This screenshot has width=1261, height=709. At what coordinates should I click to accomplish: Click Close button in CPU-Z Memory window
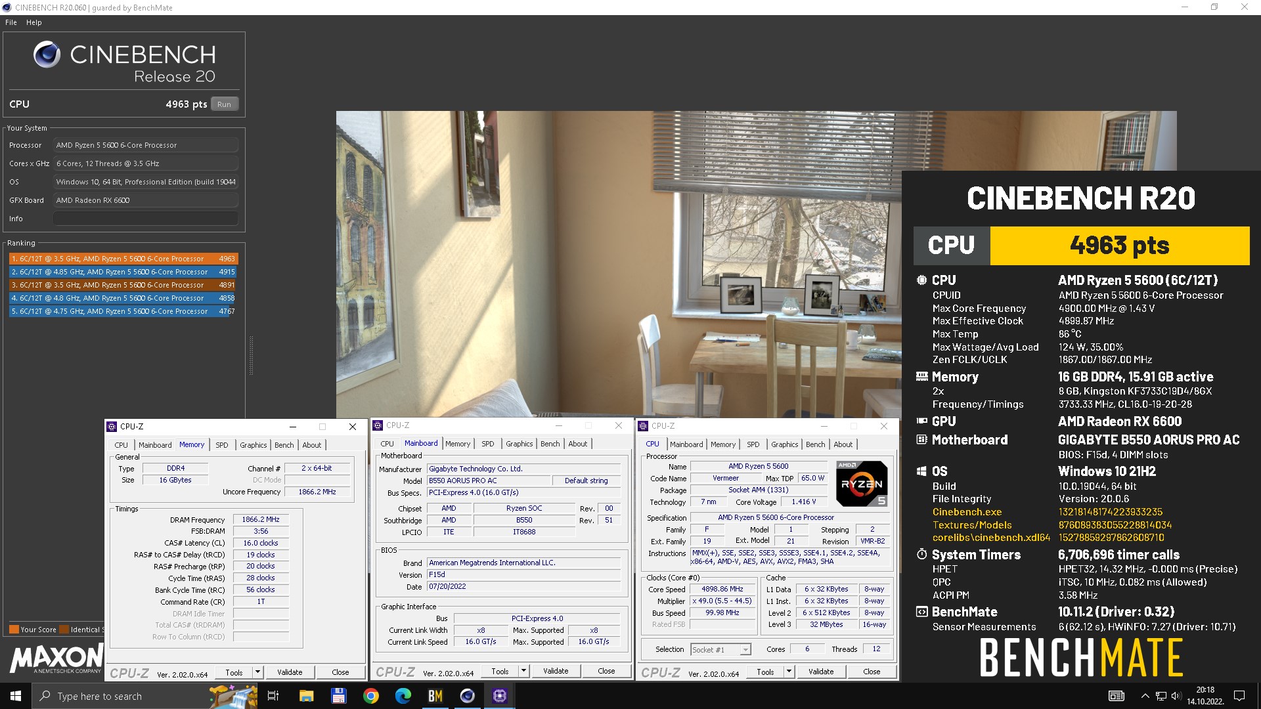[x=340, y=672]
